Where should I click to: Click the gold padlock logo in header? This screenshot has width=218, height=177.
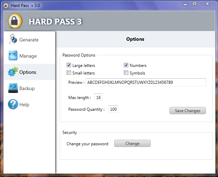(x=15, y=21)
